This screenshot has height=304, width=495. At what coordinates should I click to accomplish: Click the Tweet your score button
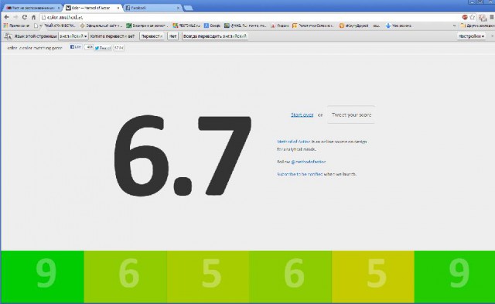[351, 115]
